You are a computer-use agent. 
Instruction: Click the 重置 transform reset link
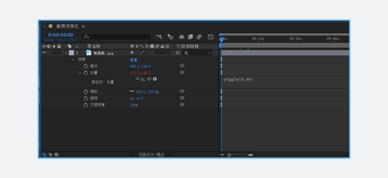(x=134, y=60)
